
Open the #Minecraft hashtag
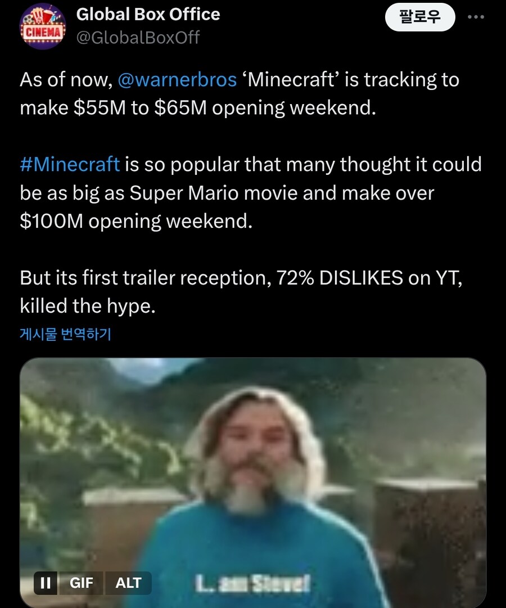[x=70, y=164]
